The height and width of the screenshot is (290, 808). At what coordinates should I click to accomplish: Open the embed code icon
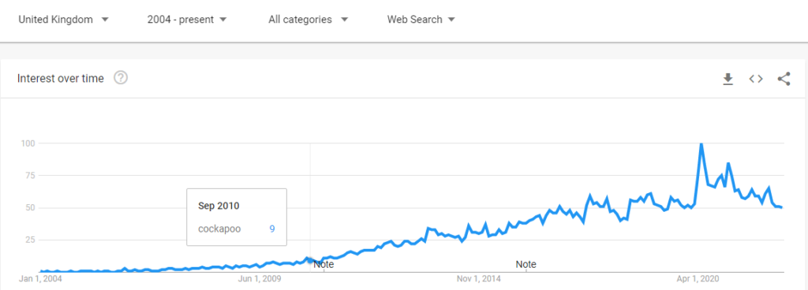pos(755,79)
